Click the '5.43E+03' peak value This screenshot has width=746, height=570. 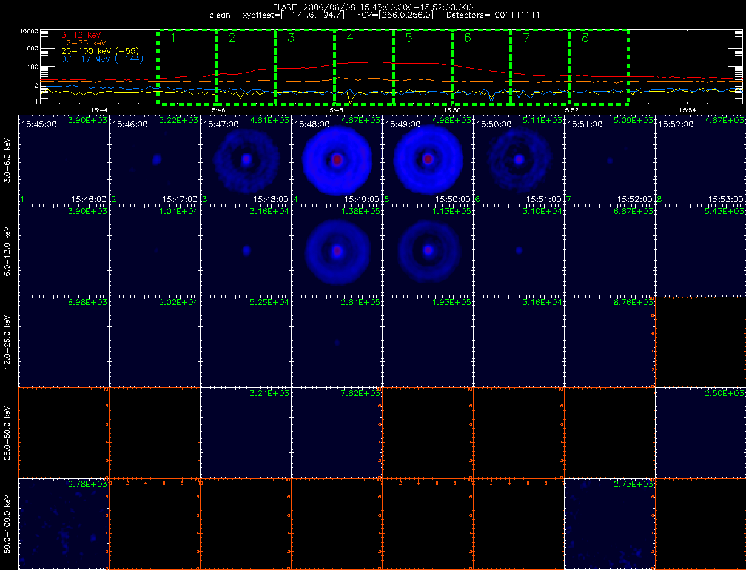724,212
